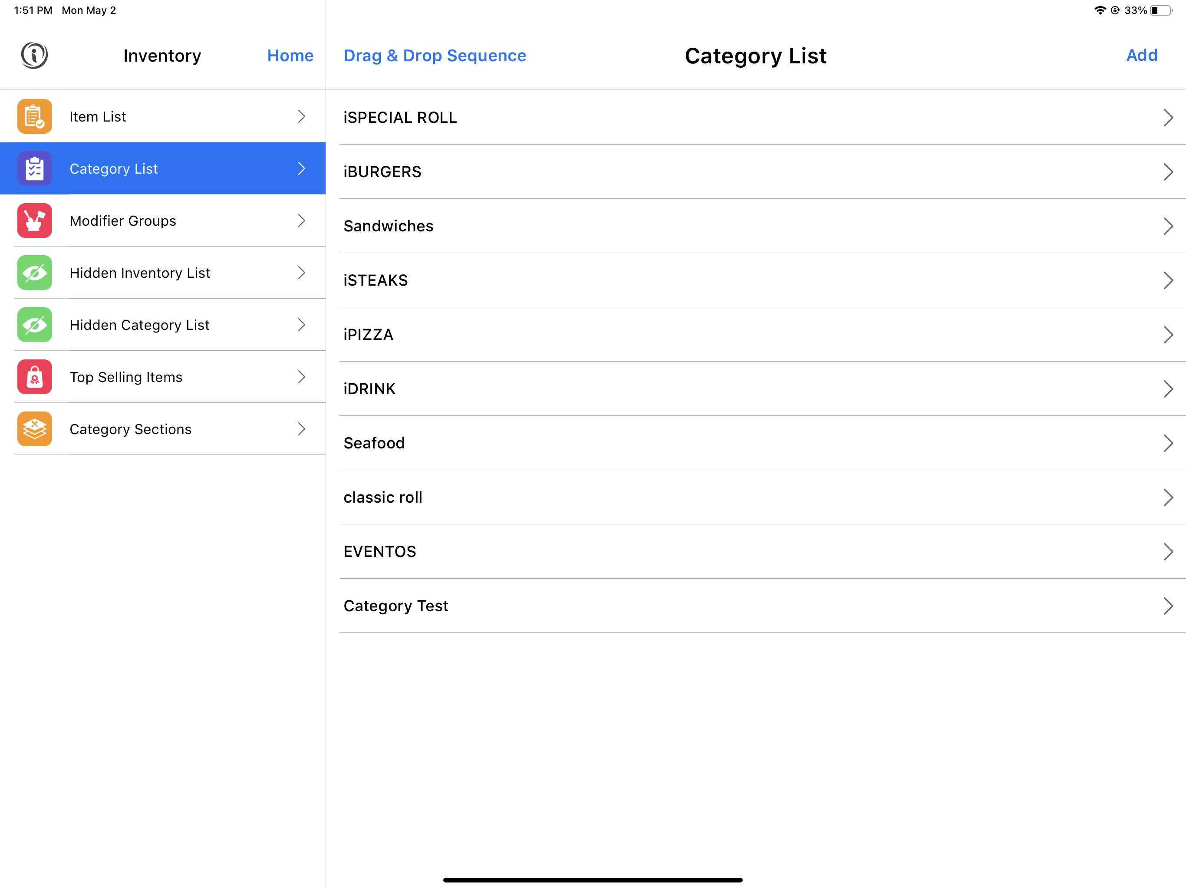Select Top Selling Items in sidebar

(x=163, y=376)
